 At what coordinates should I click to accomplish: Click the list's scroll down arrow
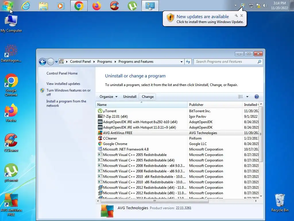click(261, 196)
